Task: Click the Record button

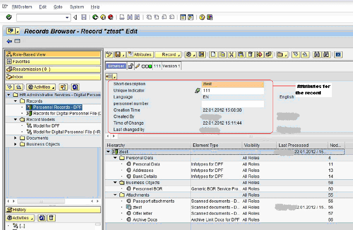Action: (x=168, y=55)
